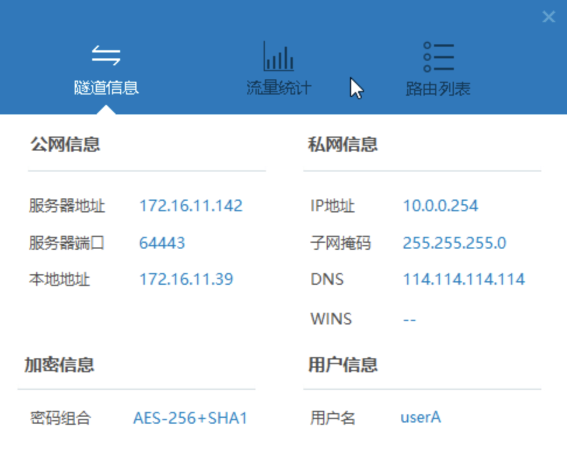Click the 加密信息 section heading
Screen dimensions: 567x461
click(x=60, y=365)
